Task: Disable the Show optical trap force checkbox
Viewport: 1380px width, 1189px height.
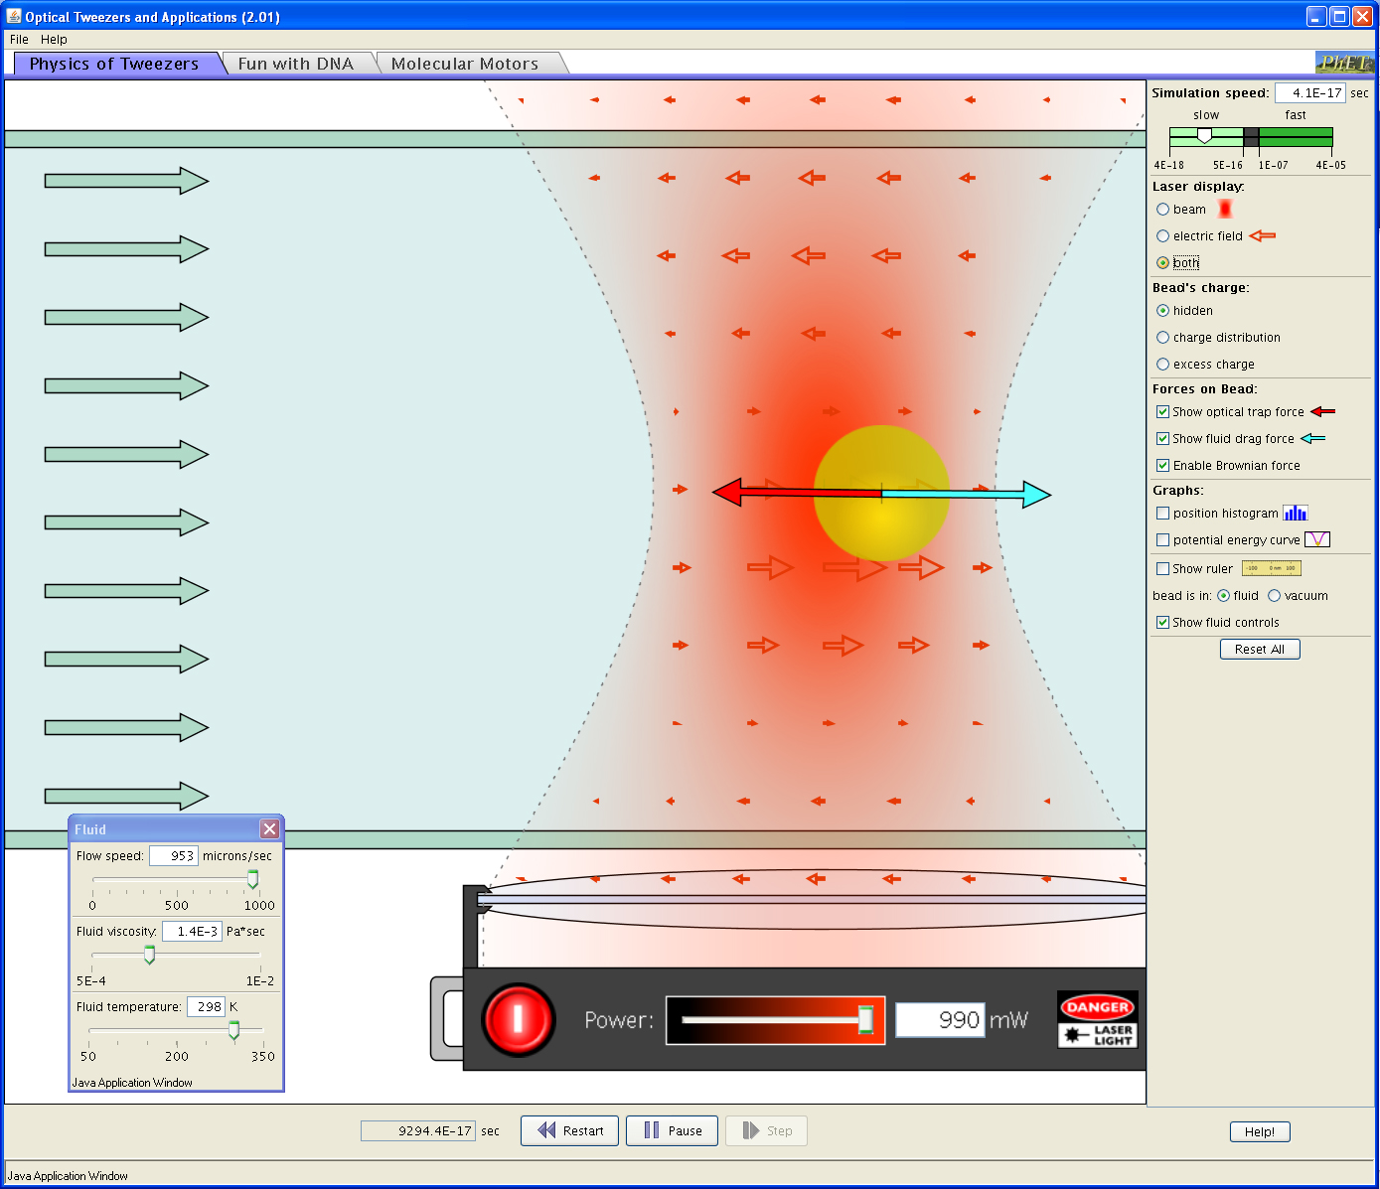Action: [x=1162, y=411]
